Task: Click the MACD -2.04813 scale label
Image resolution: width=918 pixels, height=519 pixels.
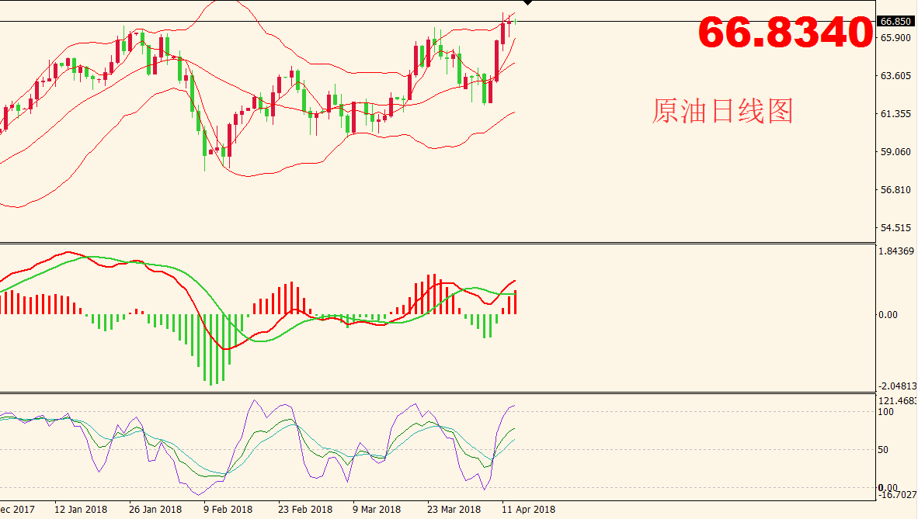Action: pos(897,386)
